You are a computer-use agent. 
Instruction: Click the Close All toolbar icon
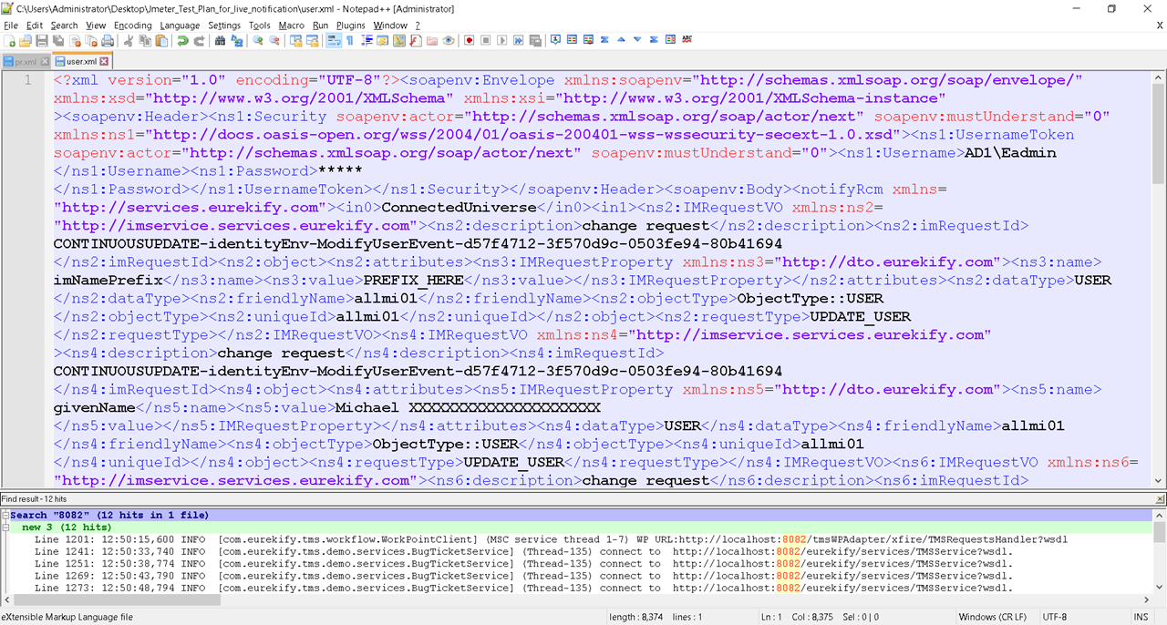(x=91, y=40)
